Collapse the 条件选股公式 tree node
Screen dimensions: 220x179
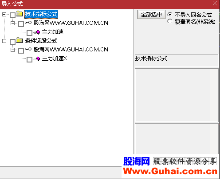[4, 41]
